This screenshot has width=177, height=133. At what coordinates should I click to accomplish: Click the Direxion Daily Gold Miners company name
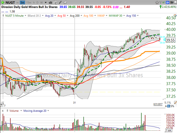click(x=29, y=7)
